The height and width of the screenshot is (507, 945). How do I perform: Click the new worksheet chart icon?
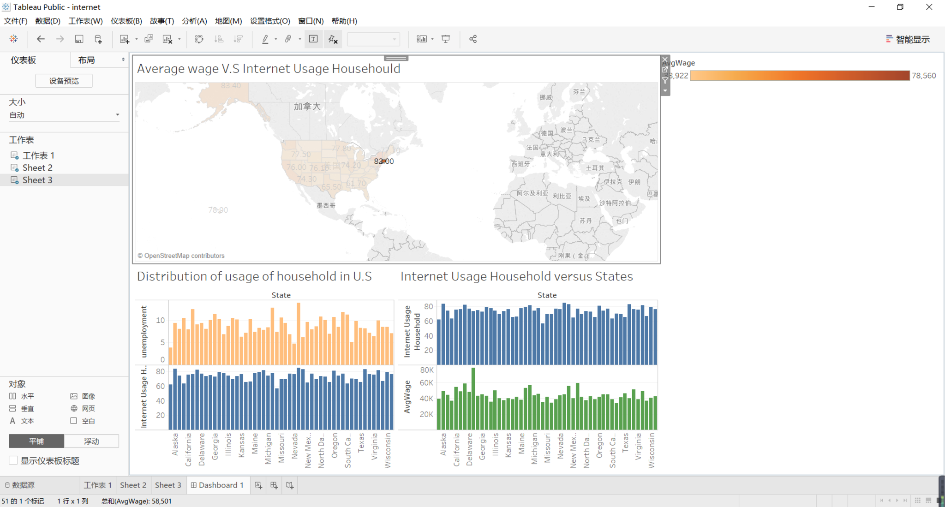(124, 39)
